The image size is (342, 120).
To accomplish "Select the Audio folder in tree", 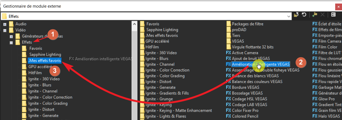I will (x=21, y=24).
